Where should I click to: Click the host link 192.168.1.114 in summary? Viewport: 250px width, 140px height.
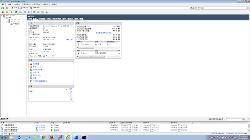pyautogui.click(x=48, y=51)
